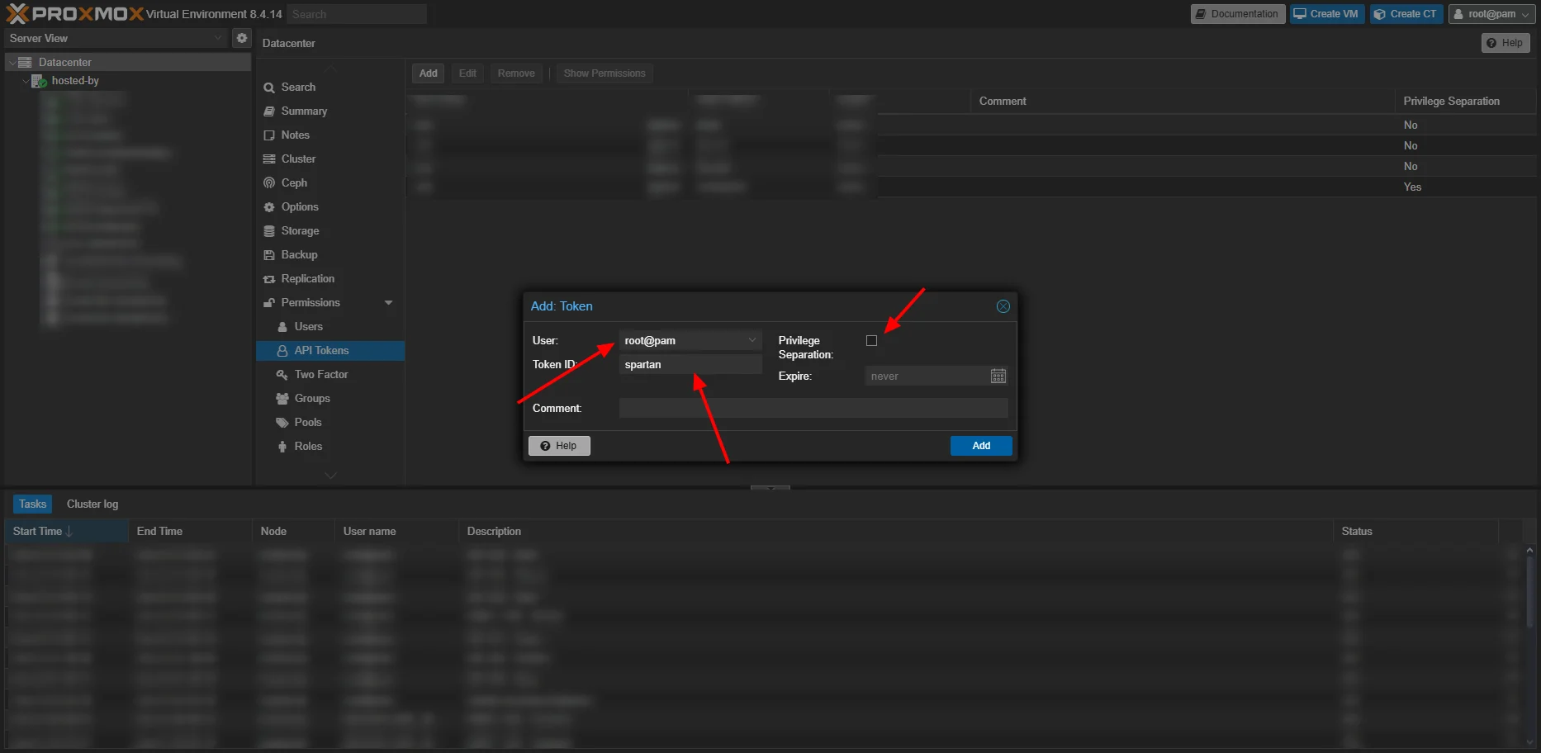Open the root@pam account menu
This screenshot has width=1541, height=753.
(1492, 14)
